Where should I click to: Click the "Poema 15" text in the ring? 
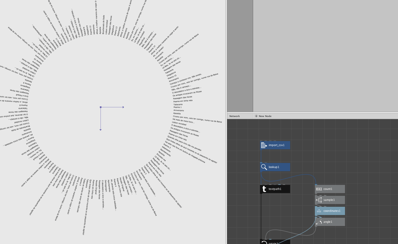click(x=172, y=77)
